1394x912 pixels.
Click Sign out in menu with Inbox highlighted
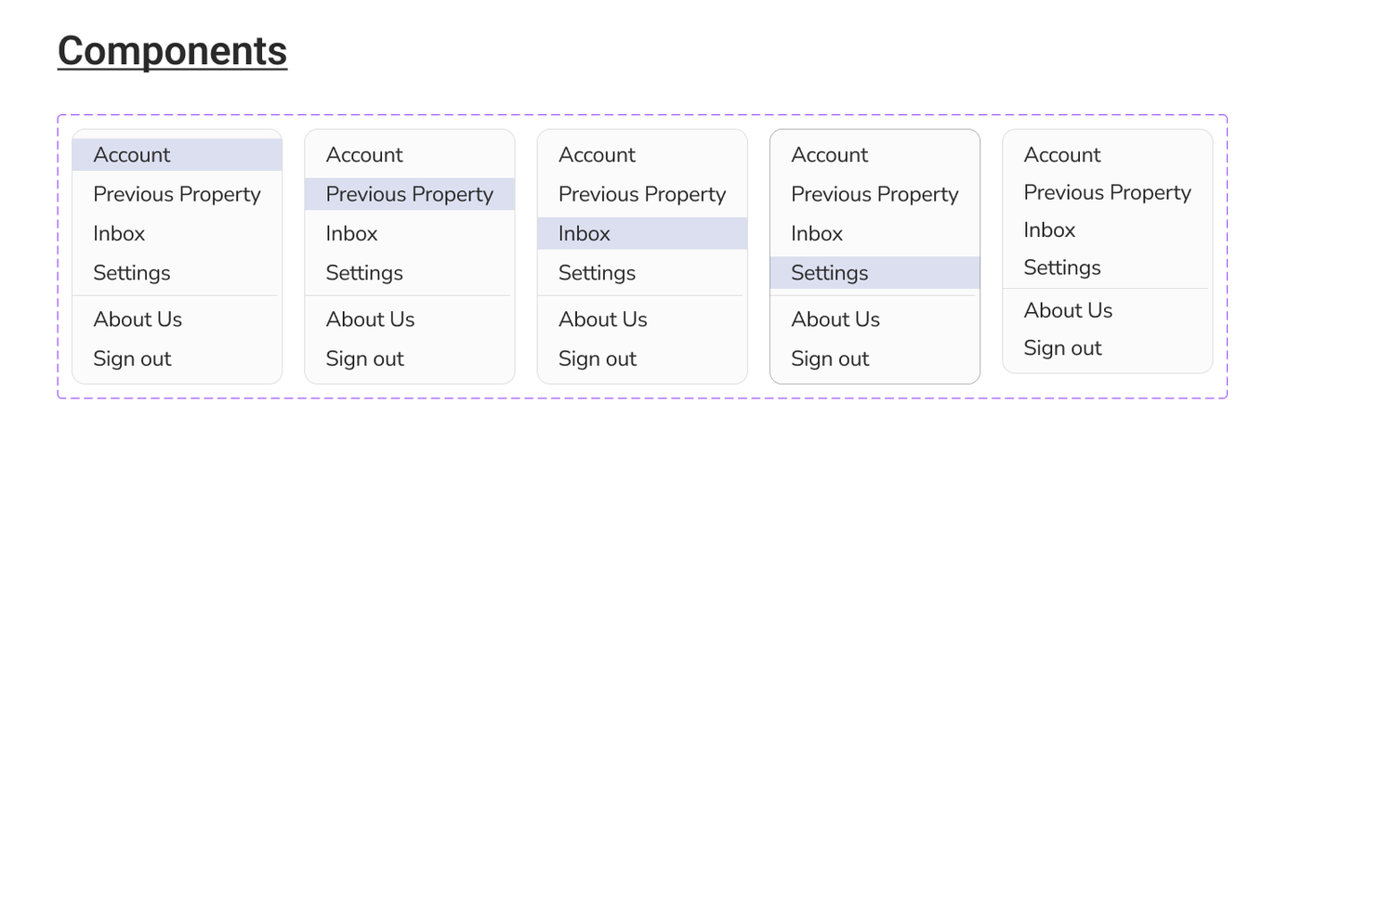(x=597, y=358)
